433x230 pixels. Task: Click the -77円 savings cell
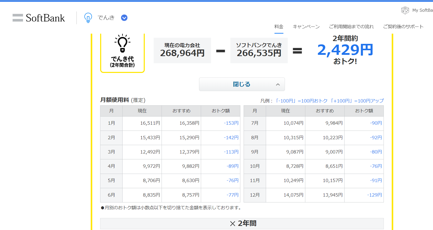coord(221,195)
